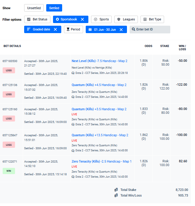Switch to Unsettled bets view
The height and width of the screenshot is (206, 195).
click(x=34, y=8)
